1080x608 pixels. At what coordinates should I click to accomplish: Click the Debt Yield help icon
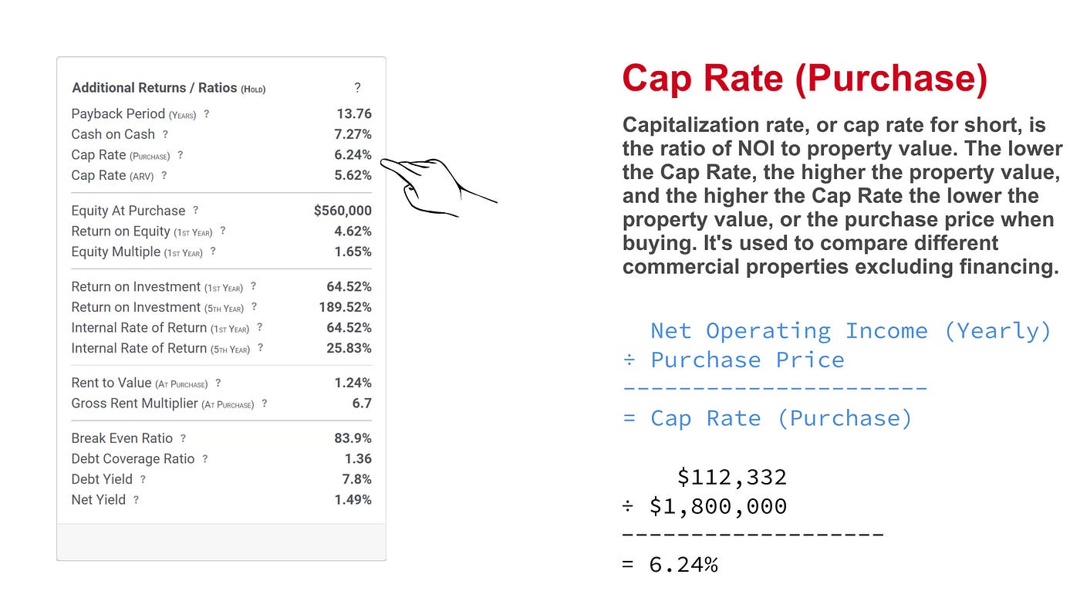(x=144, y=479)
